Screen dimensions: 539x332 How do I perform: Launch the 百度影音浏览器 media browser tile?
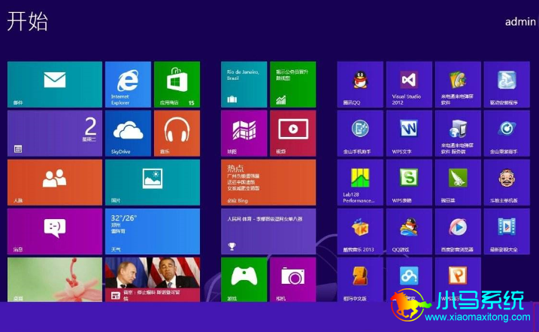(458, 231)
